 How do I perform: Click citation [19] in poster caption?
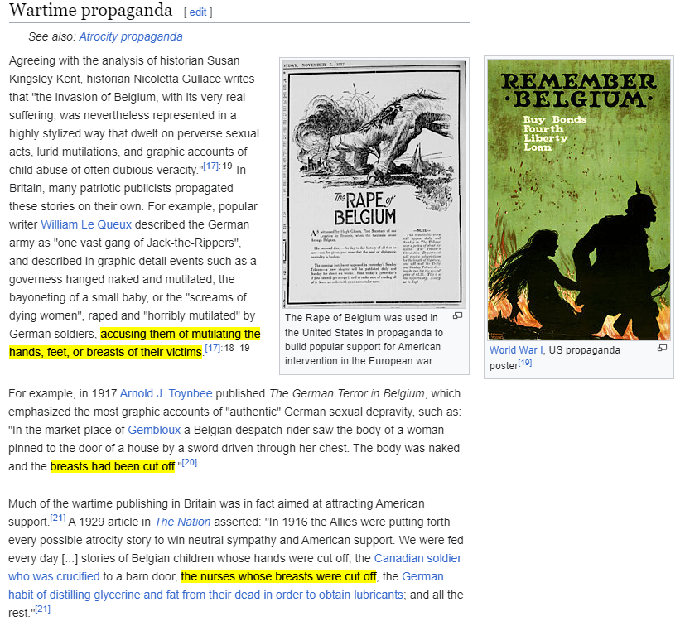524,363
